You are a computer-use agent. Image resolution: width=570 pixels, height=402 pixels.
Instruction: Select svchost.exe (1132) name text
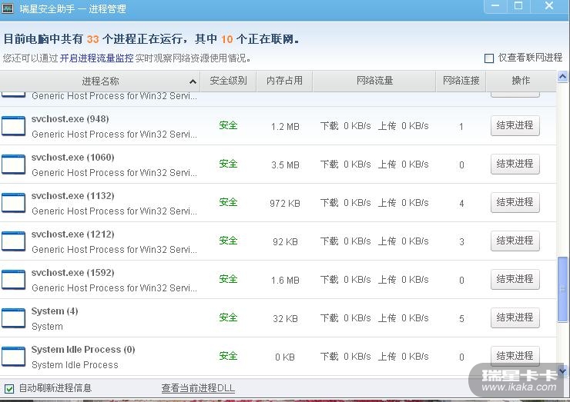click(72, 196)
